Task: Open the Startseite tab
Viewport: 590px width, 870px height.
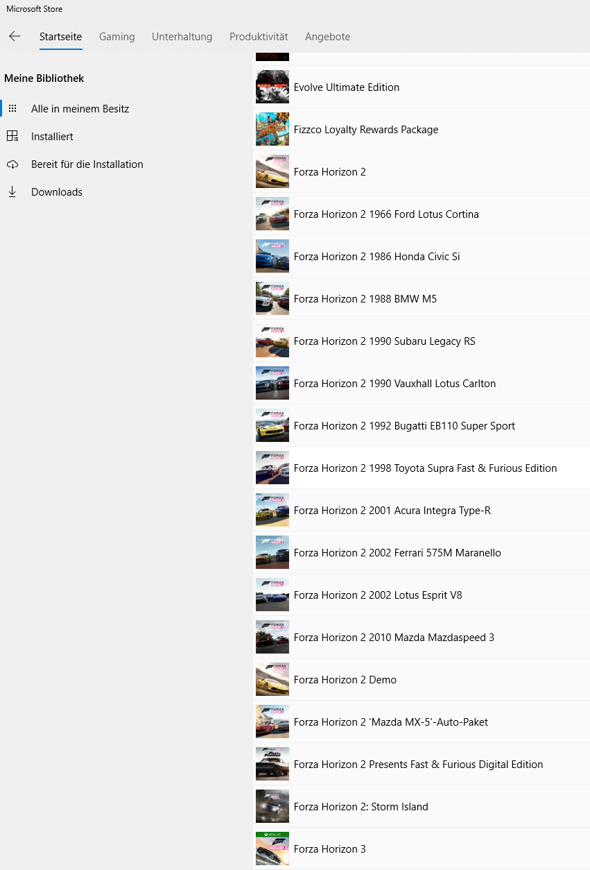Action: click(x=61, y=37)
